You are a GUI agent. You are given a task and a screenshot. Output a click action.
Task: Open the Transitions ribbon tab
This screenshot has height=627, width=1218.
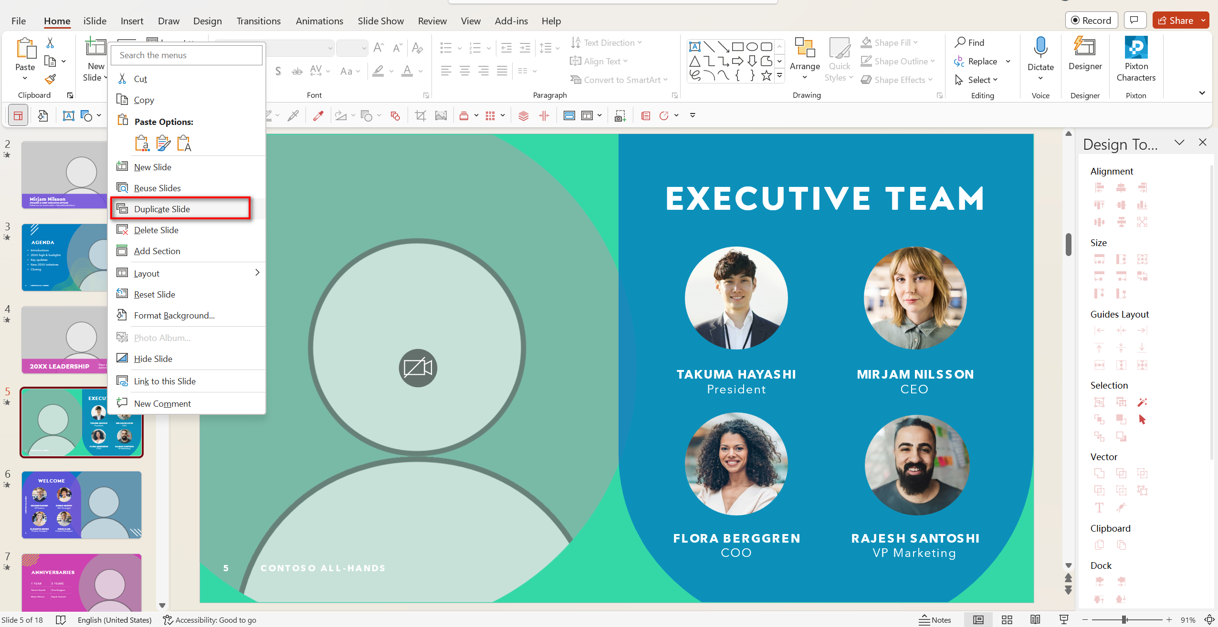pyautogui.click(x=258, y=21)
